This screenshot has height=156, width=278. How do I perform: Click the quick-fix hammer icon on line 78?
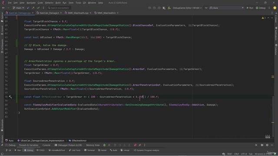[x=10, y=97]
